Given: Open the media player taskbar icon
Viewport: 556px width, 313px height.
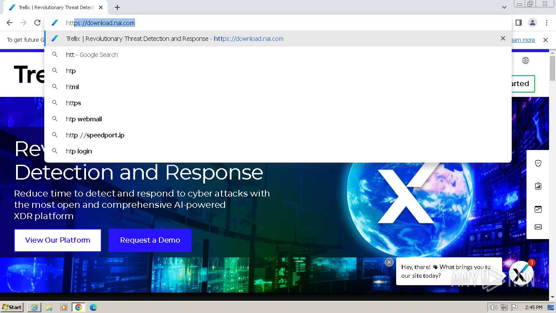Looking at the screenshot, I should (64, 307).
